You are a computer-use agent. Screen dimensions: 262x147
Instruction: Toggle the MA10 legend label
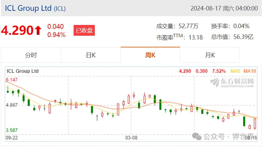click(x=249, y=71)
